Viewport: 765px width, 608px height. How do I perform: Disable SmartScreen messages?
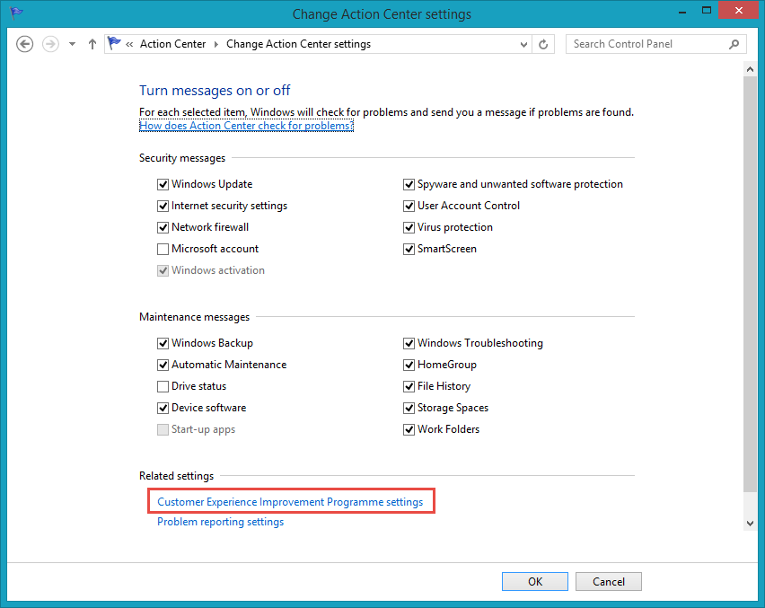point(409,249)
